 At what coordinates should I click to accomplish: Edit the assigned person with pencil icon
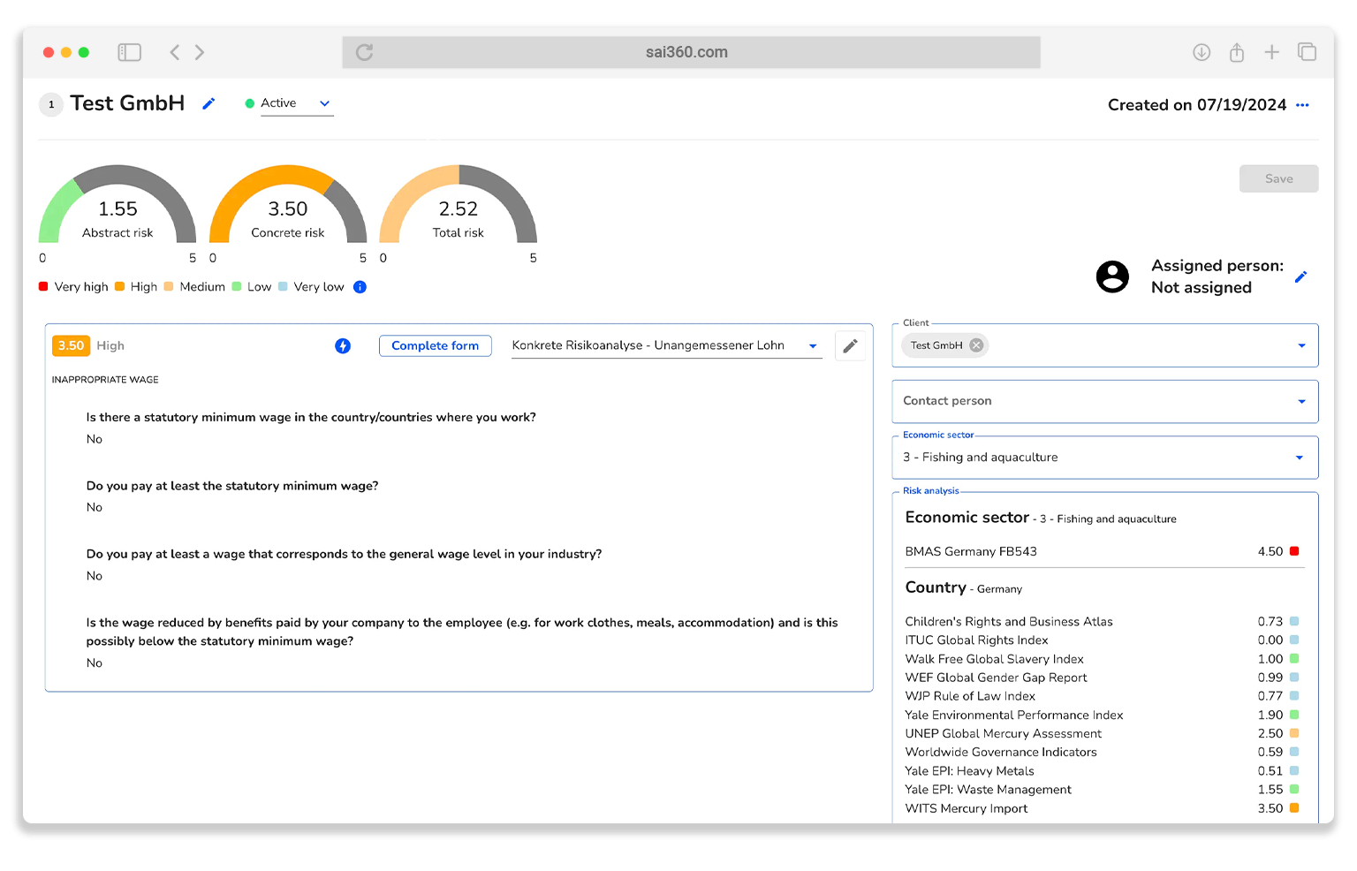coord(1300,277)
